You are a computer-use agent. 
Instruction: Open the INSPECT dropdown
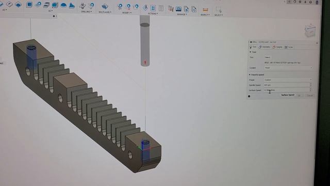coord(205,15)
